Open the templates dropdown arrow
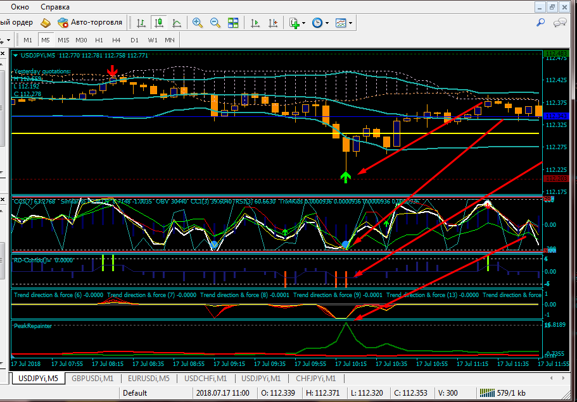This screenshot has width=577, height=402. tap(350, 23)
